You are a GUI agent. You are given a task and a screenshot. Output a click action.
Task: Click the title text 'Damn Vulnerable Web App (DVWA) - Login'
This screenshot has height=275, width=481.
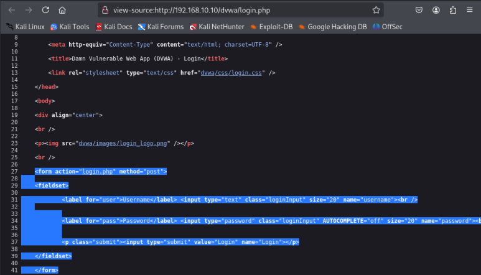(136, 58)
